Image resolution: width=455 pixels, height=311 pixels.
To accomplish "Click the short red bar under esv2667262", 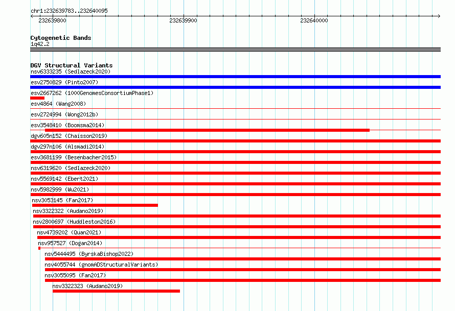I will tap(37, 98).
